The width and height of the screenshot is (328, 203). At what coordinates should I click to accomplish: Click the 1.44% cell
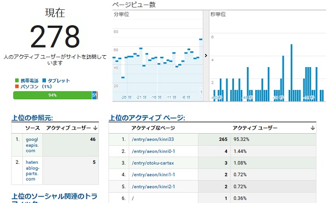(x=240, y=151)
